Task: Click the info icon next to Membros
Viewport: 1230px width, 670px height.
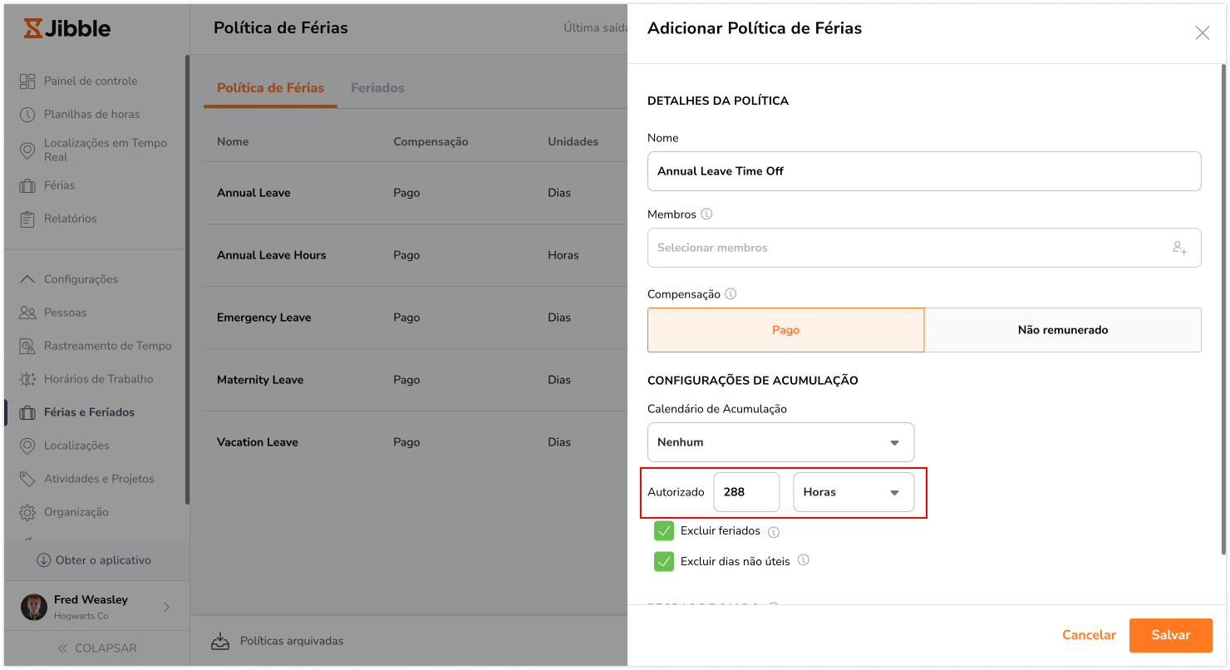Action: 706,214
